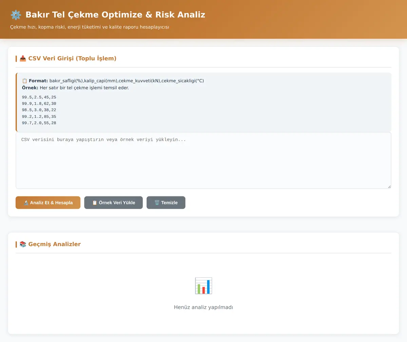Click the CSV Veri Girişi (Toplu İşlem) heading
407x342 pixels.
click(x=72, y=59)
